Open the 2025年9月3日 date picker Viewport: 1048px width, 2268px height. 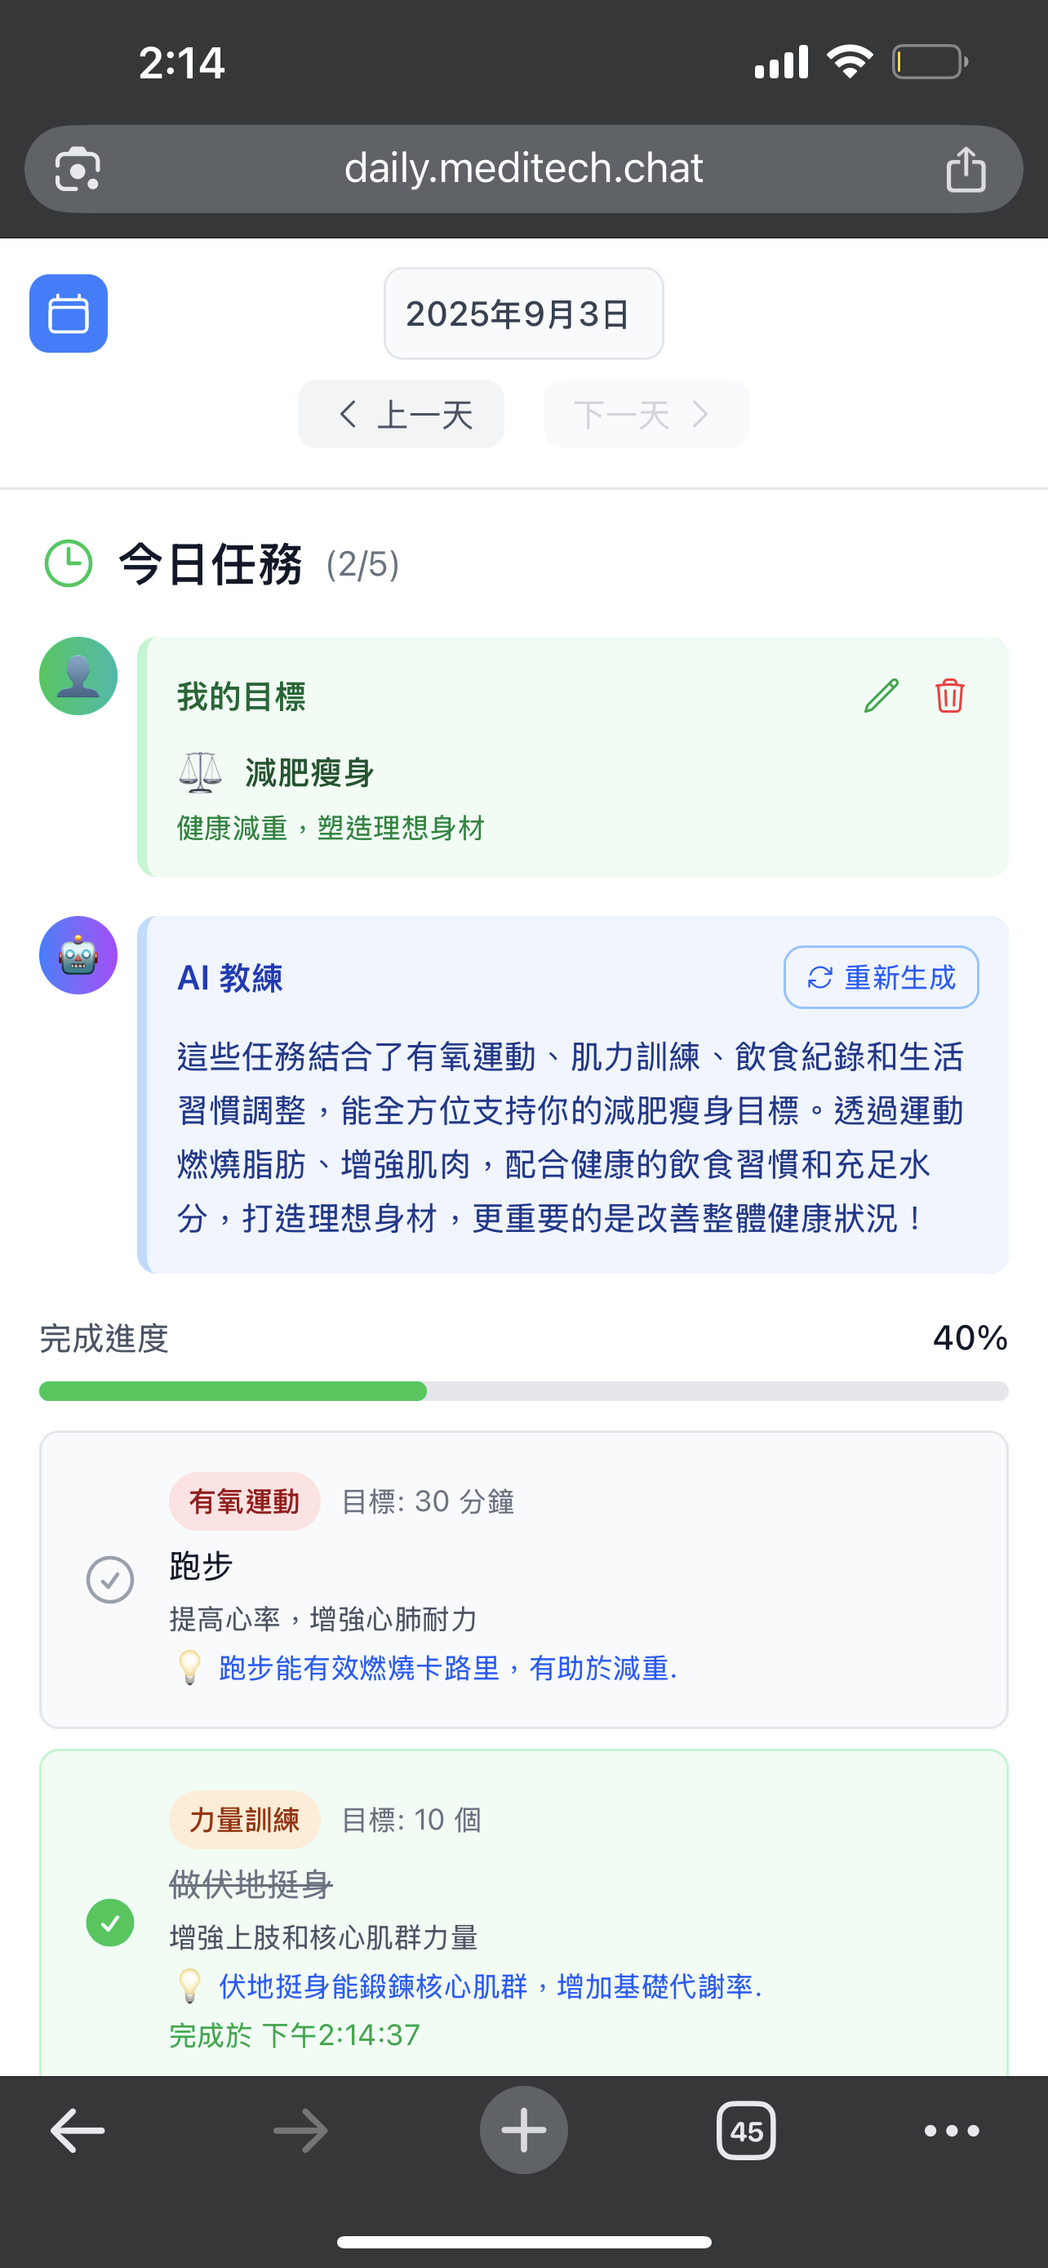(523, 314)
